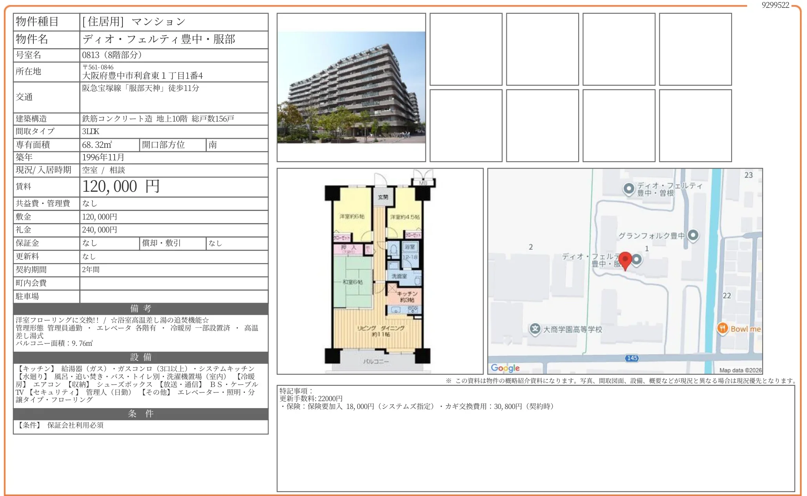Click the 大商学園高等学校 school marker icon

click(535, 329)
